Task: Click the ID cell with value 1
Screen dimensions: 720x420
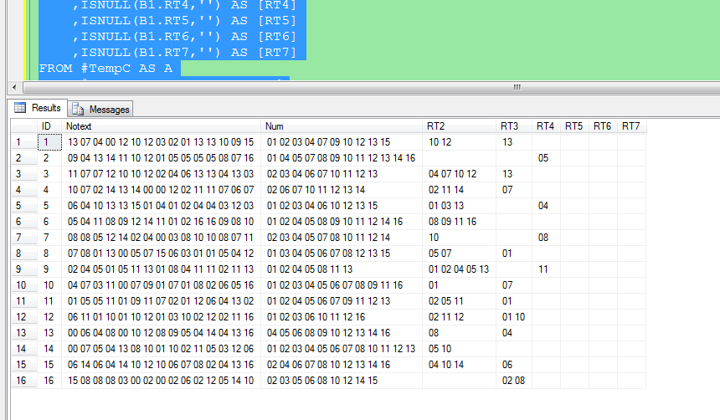Action: pos(49,142)
